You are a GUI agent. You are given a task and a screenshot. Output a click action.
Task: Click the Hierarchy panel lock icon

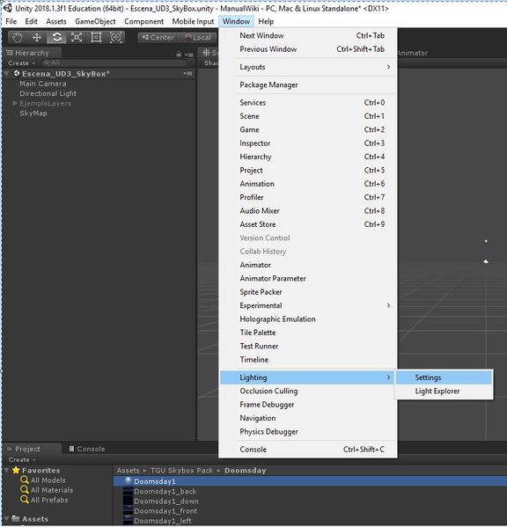click(x=179, y=54)
